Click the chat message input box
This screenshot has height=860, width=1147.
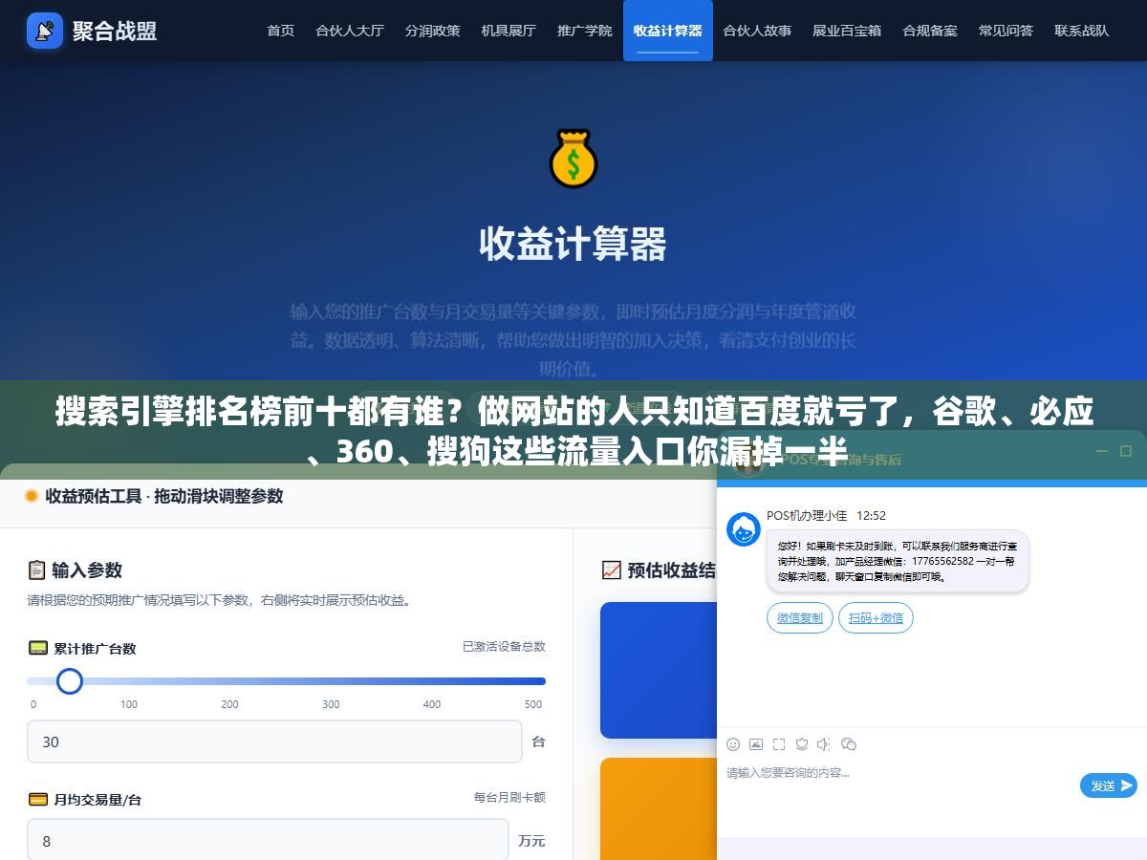pos(898,772)
